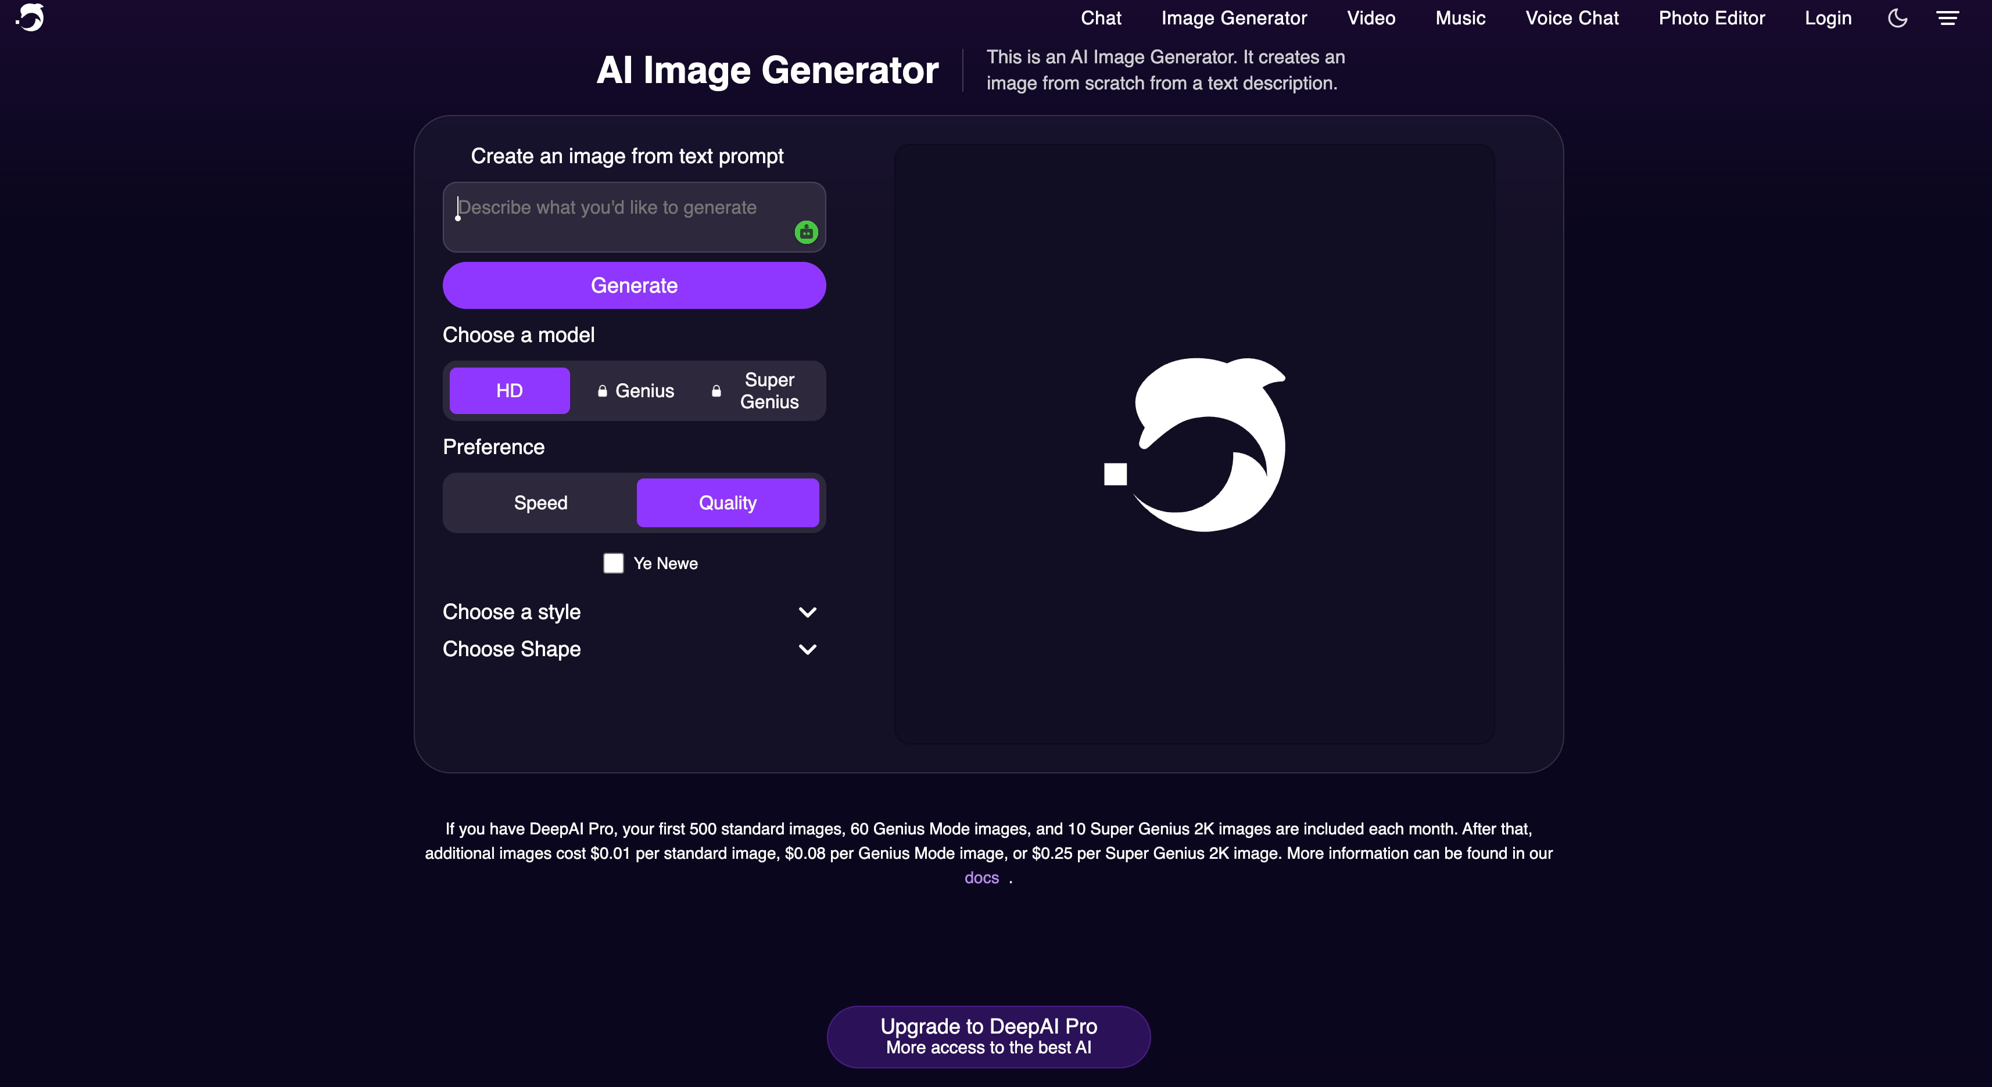
Task: Click the 'Preference' label
Action: 493,447
